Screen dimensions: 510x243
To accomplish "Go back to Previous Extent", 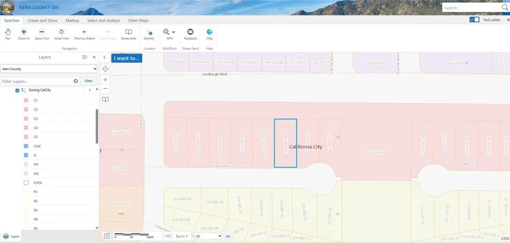I will (x=84, y=34).
